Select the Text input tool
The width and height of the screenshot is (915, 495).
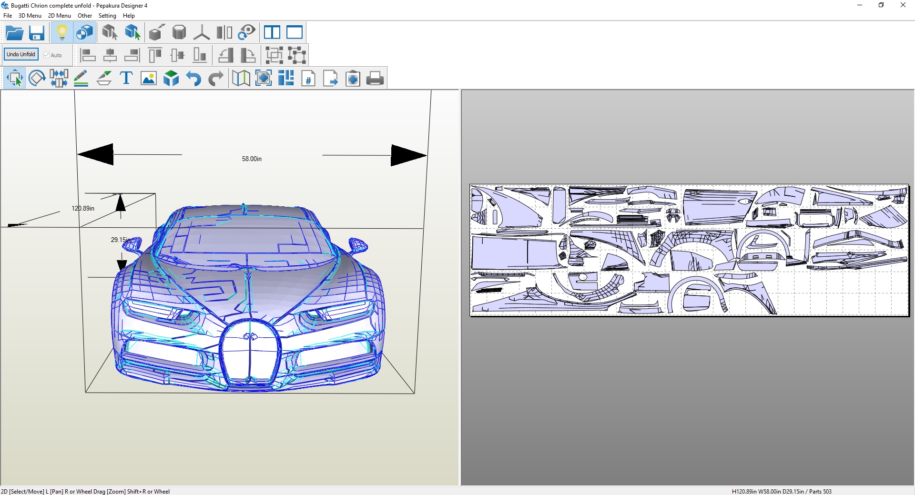pos(126,78)
